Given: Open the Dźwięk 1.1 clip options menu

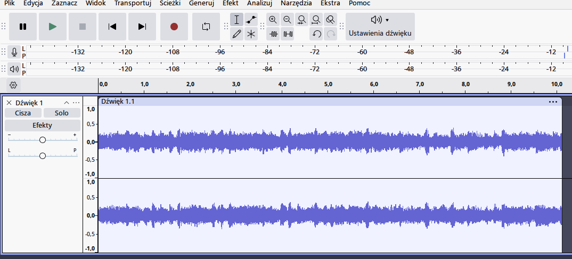Looking at the screenshot, I should coord(553,102).
